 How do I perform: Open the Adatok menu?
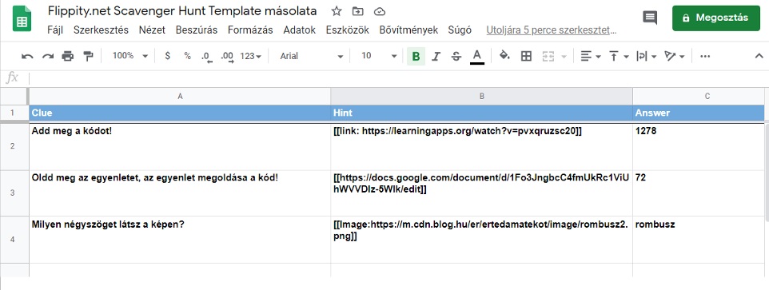coord(299,30)
